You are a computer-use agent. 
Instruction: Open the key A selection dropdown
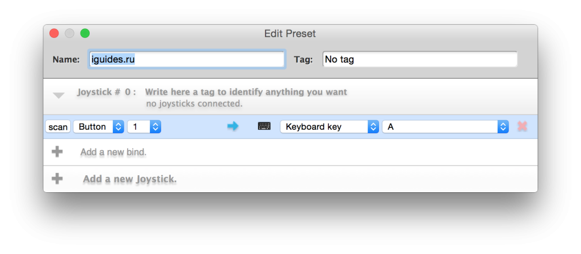(x=445, y=127)
